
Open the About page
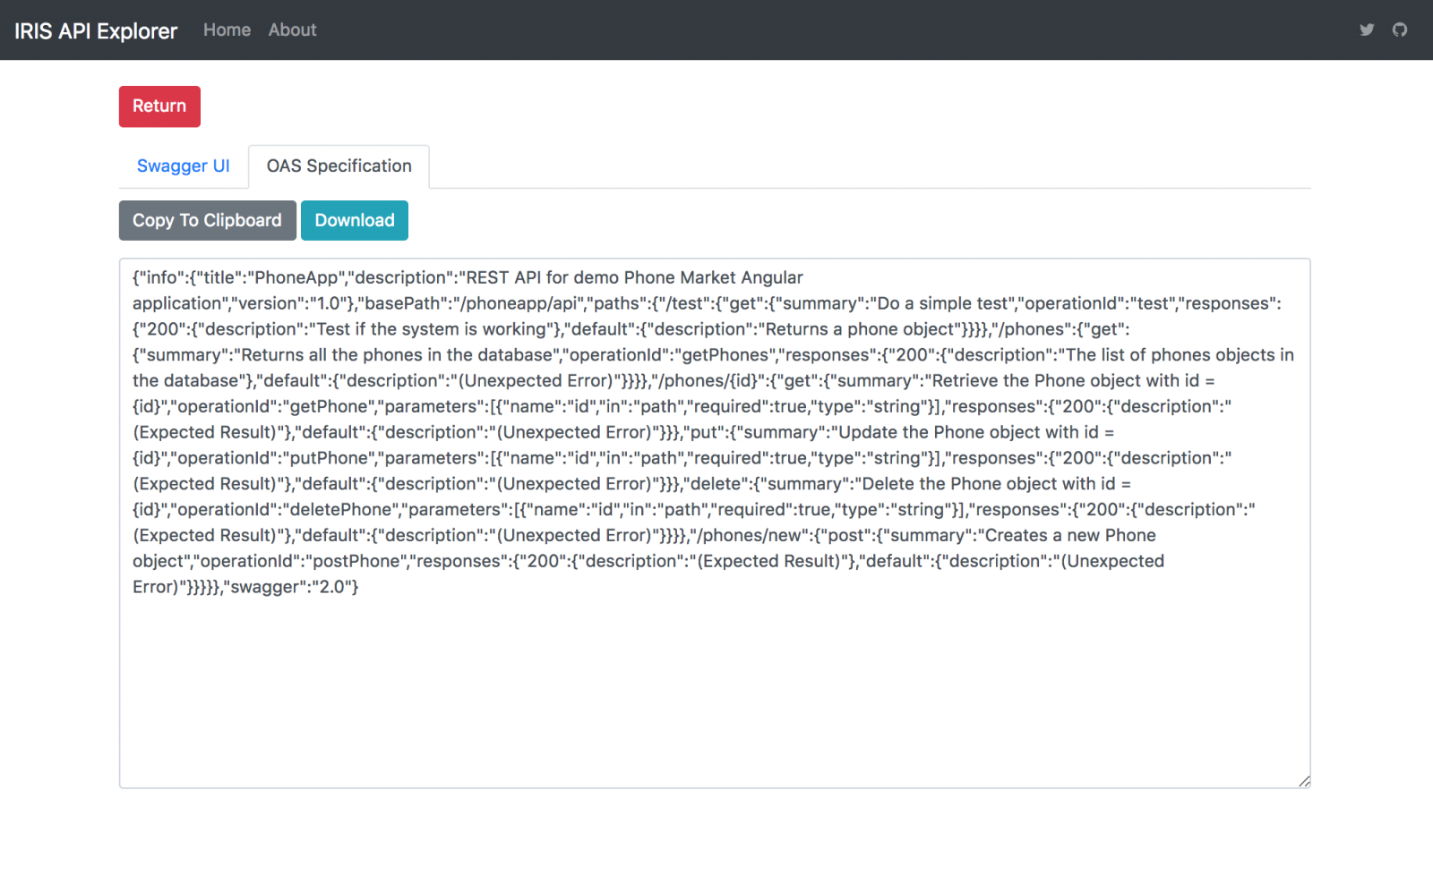(x=292, y=30)
